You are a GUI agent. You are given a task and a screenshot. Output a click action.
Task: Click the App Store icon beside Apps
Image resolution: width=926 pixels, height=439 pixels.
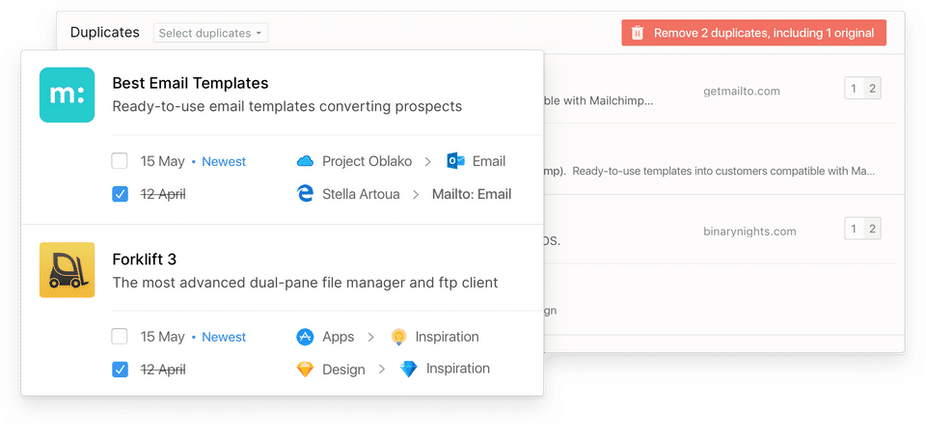click(305, 337)
